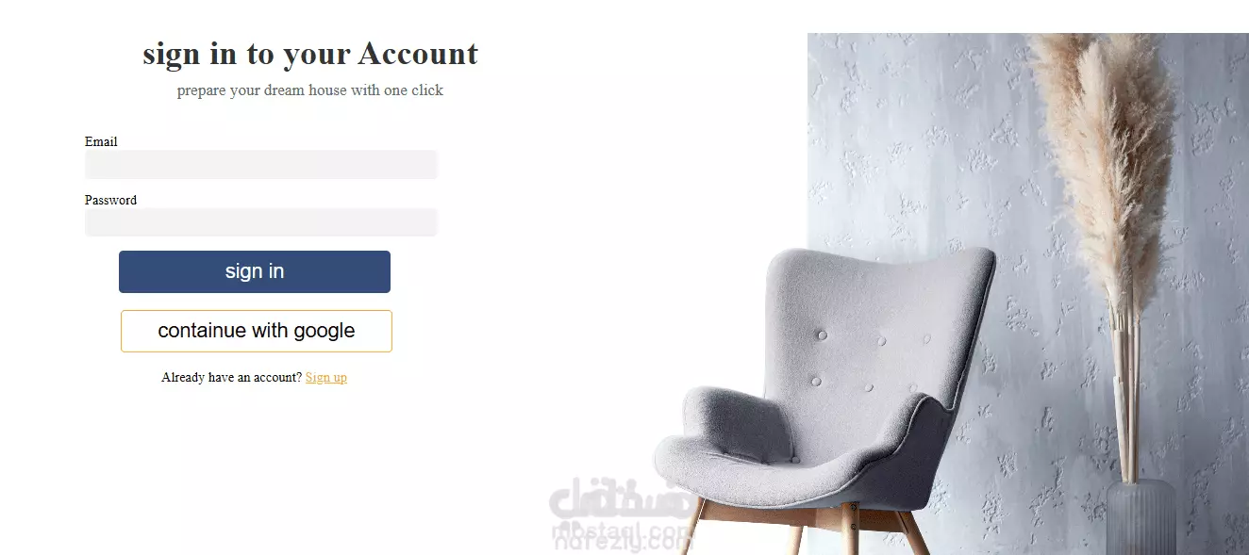The image size is (1249, 555).
Task: Open the Sign up link
Action: tap(326, 377)
